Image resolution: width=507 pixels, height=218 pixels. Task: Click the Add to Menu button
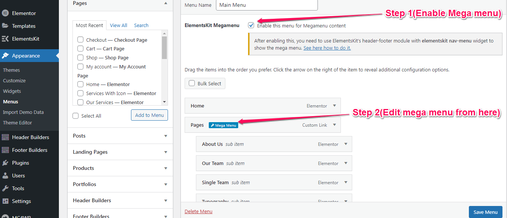149,115
